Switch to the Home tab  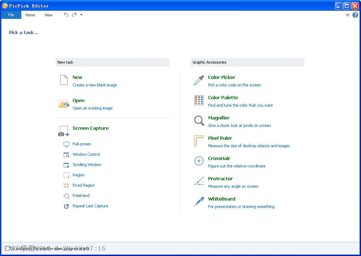30,15
